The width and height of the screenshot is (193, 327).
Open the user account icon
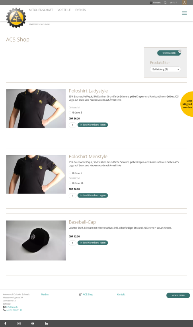click(x=184, y=2)
